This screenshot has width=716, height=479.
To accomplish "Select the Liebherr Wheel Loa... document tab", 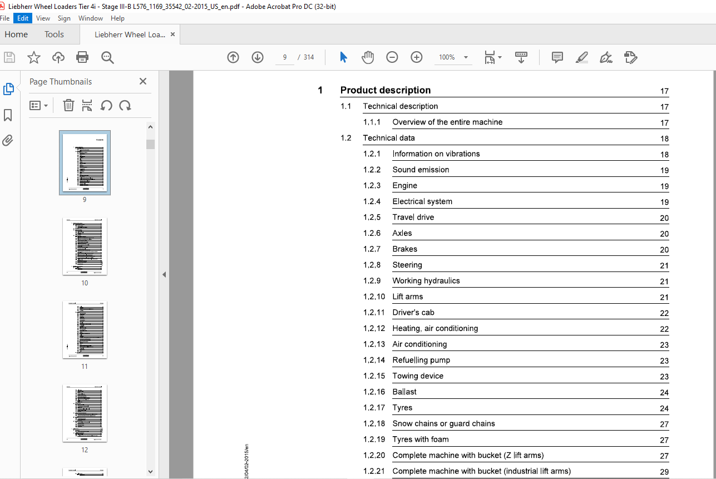I will coord(130,34).
